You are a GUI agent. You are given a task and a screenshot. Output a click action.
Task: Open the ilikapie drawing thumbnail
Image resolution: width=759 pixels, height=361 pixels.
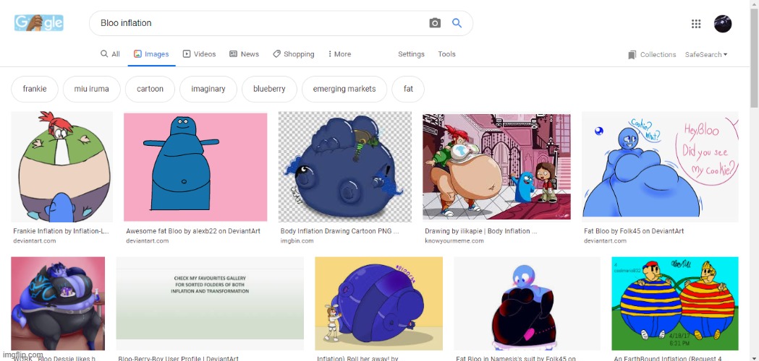(496, 167)
